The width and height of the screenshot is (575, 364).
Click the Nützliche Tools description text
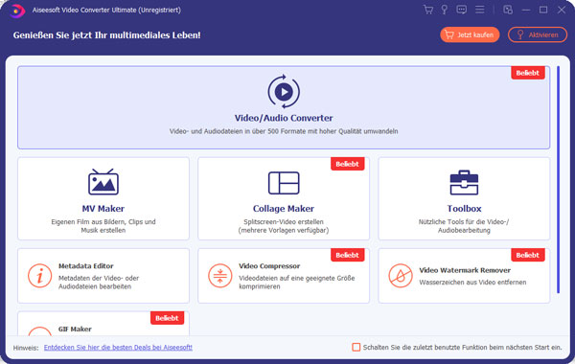click(464, 226)
